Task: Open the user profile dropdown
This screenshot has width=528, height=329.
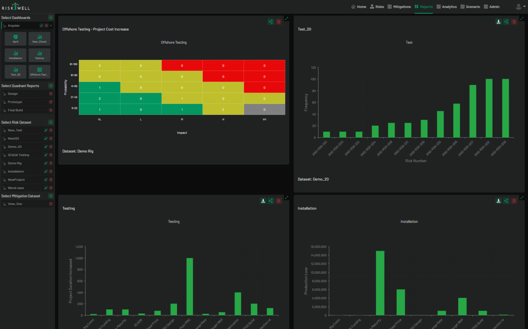Action: (521, 7)
